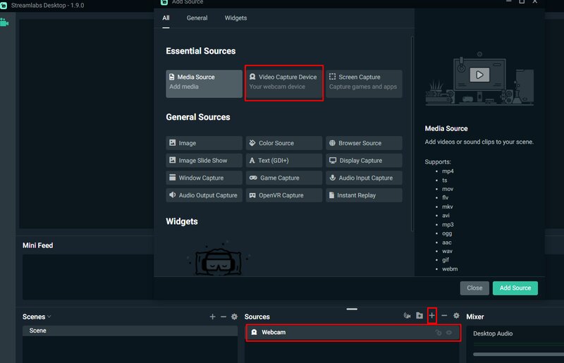Toggle Sources studio mode icon
Viewport: 564px width, 363px height.
(x=407, y=316)
